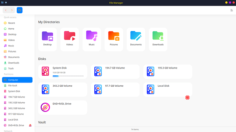Select 97.7 GB Volume in the sidebar

click(17, 114)
